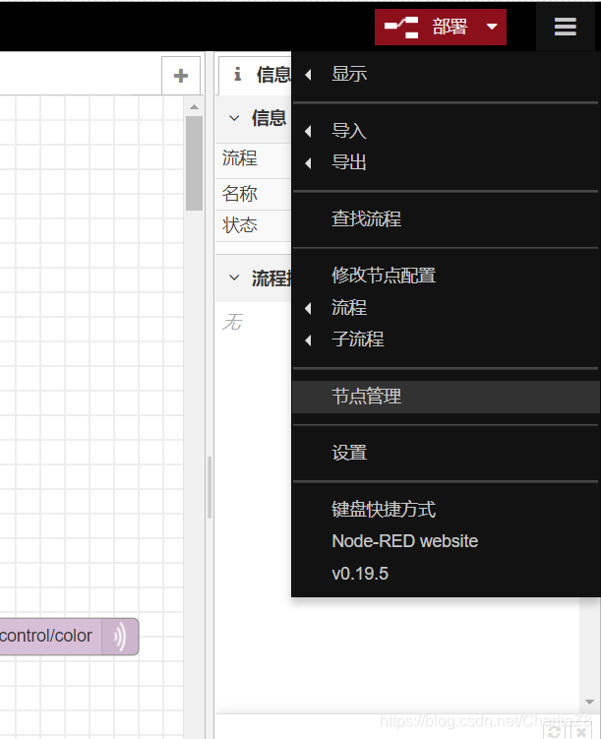Open the 导入 submenu
The width and height of the screenshot is (601, 739).
point(446,131)
